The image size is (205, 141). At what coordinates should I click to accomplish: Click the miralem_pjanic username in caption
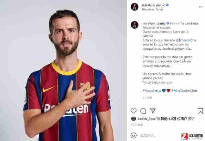154,23
